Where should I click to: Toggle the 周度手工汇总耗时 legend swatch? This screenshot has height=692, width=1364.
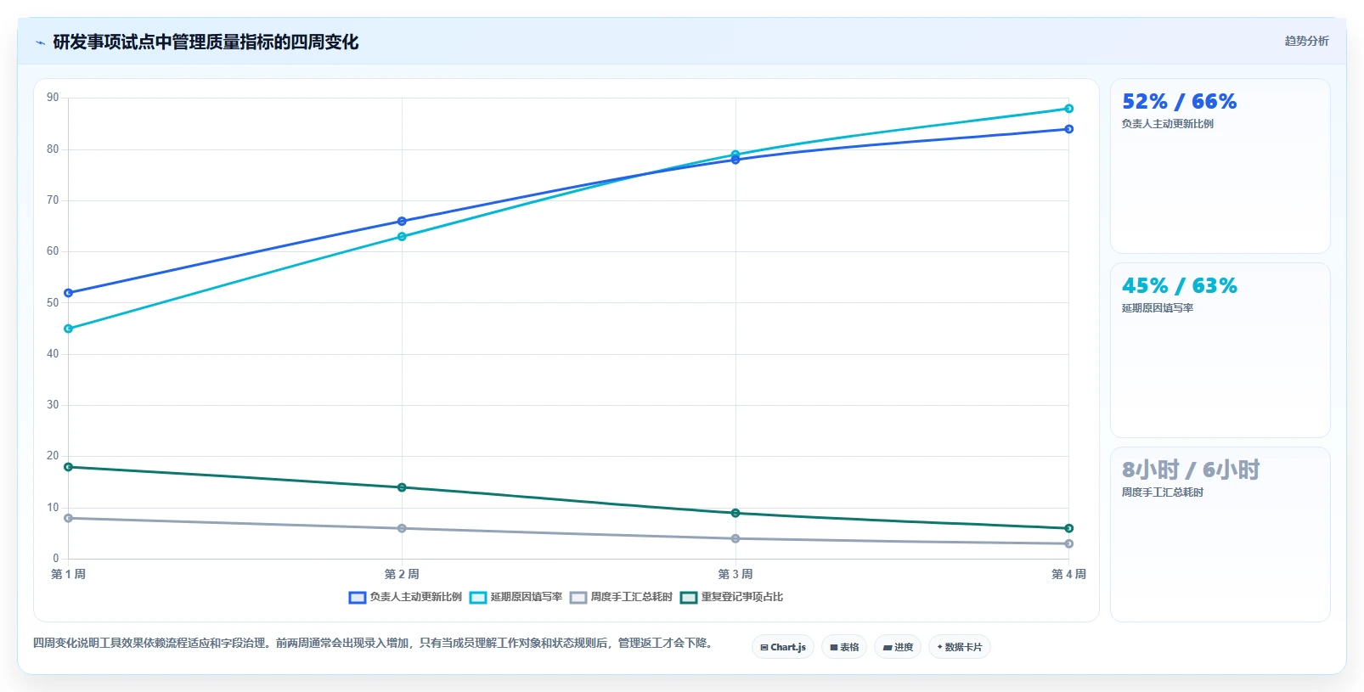click(x=578, y=597)
